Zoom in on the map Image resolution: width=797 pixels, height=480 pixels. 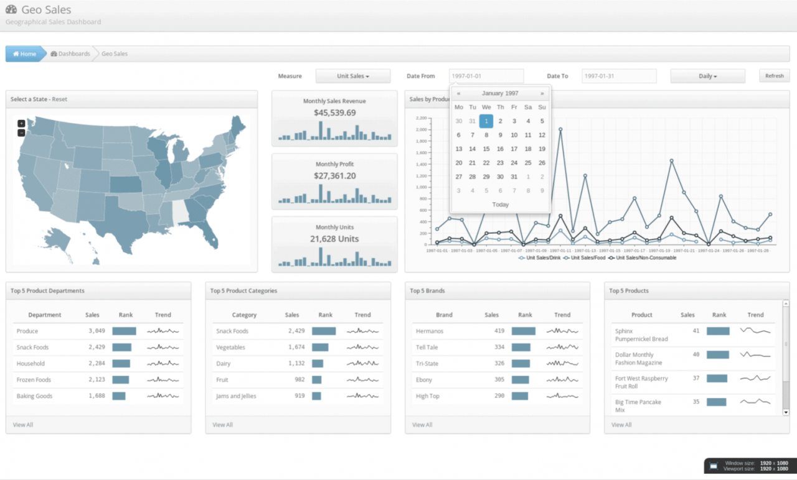(21, 124)
